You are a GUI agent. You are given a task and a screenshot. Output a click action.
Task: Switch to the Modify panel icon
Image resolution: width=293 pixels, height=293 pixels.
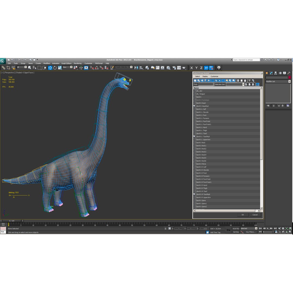click(x=271, y=73)
